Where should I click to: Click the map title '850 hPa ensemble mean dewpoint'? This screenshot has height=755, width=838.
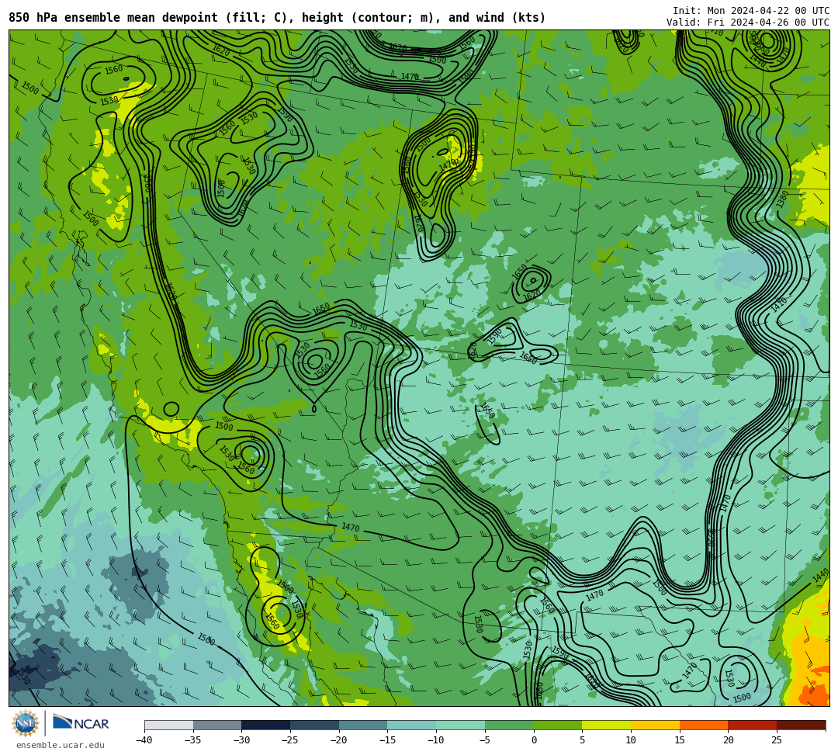[x=113, y=18]
